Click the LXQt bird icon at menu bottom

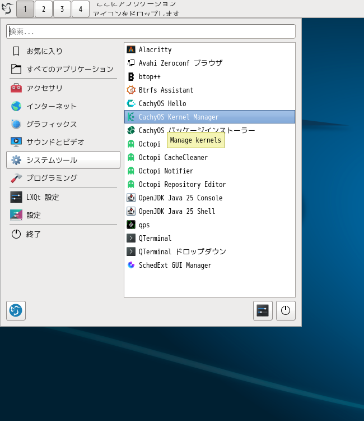16,310
